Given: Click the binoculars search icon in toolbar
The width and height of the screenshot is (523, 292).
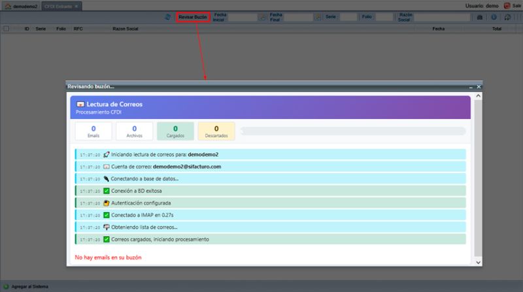Looking at the screenshot, I should (x=480, y=17).
